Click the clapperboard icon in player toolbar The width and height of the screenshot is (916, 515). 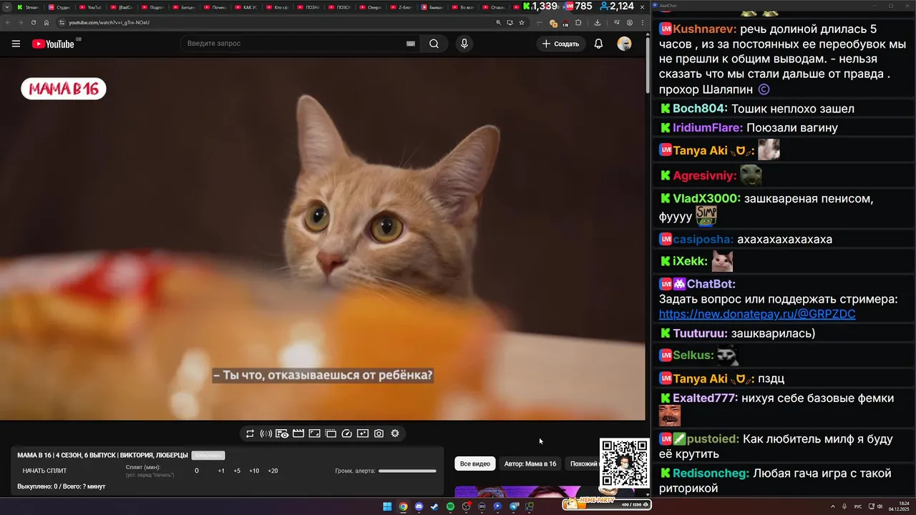pos(298,433)
